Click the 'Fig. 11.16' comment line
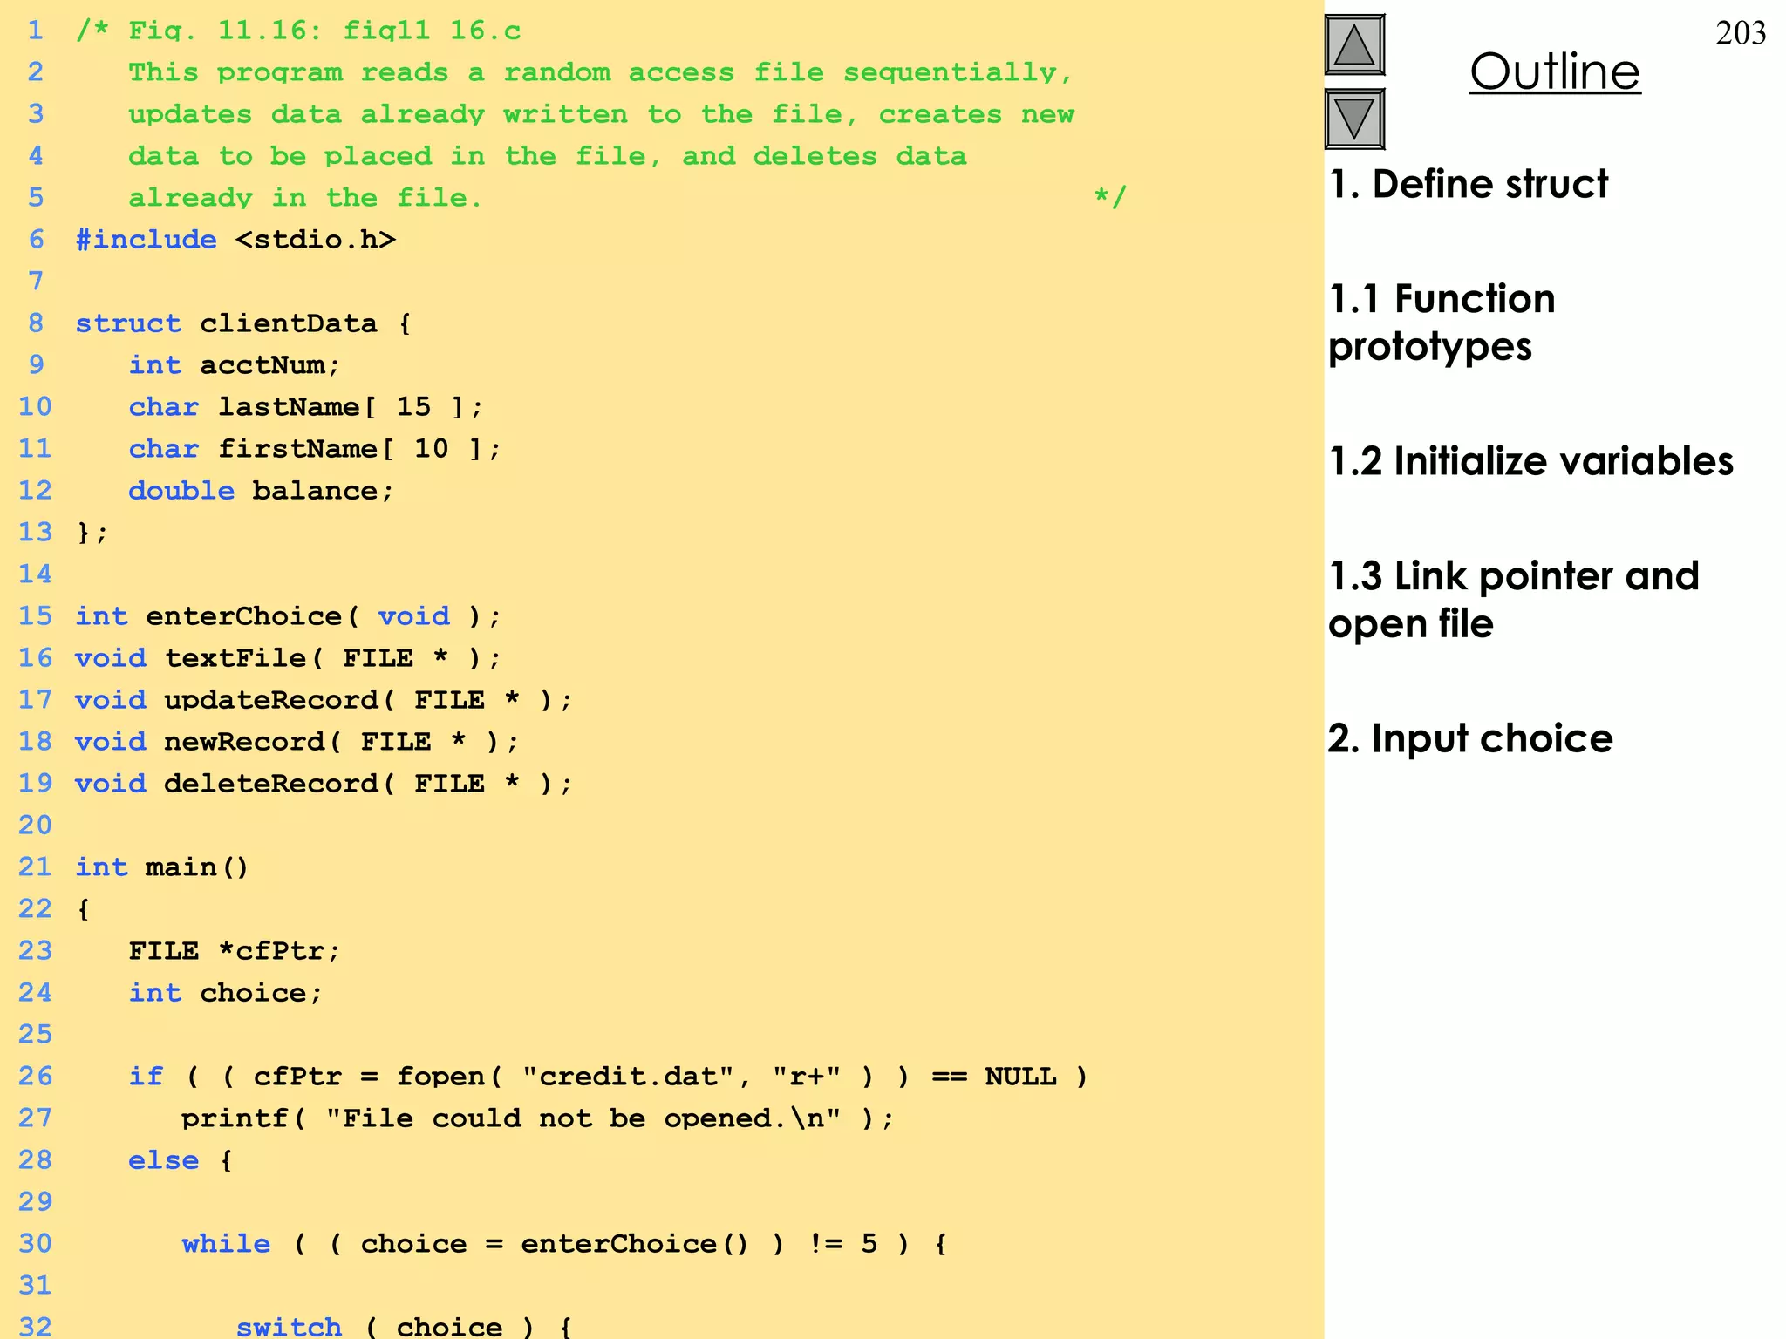This screenshot has width=1786, height=1339. 298,31
